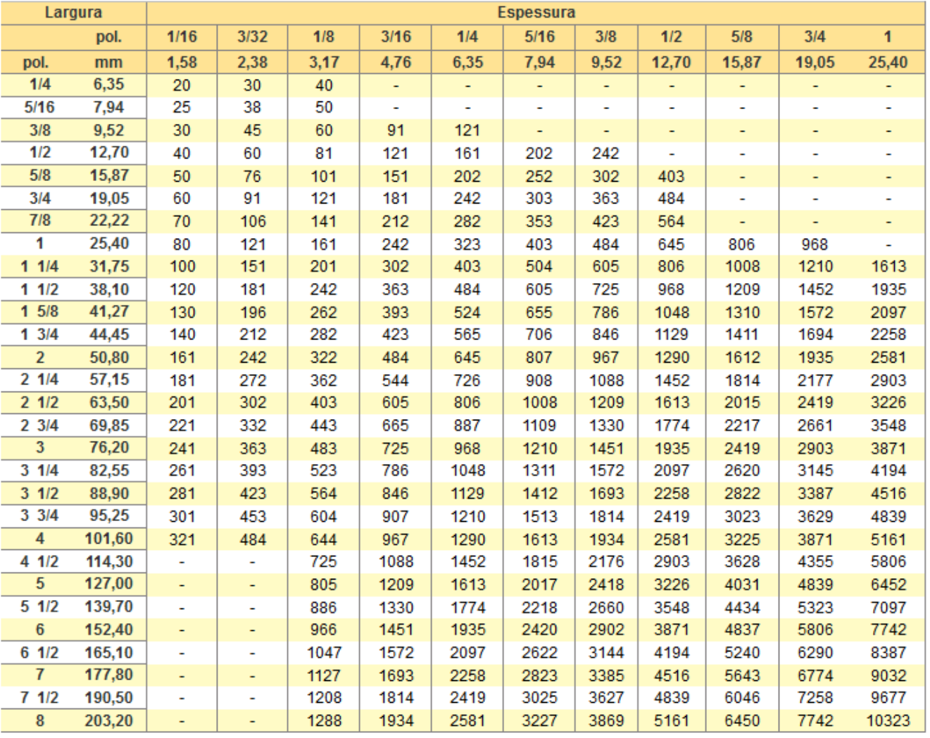
Task: Click the 1 5/8 inch width row label
Action: click(39, 312)
